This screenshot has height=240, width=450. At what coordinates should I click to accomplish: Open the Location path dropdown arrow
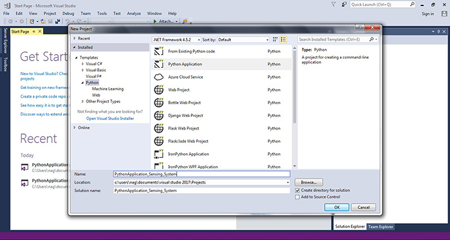288,182
